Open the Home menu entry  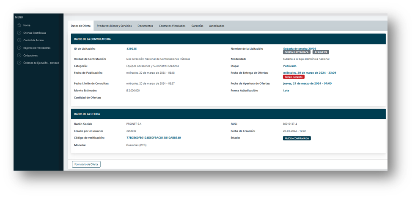pos(27,25)
